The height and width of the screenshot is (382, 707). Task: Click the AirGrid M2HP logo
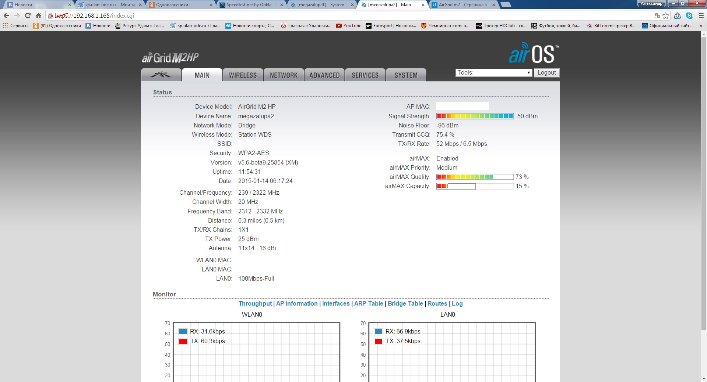pos(170,58)
